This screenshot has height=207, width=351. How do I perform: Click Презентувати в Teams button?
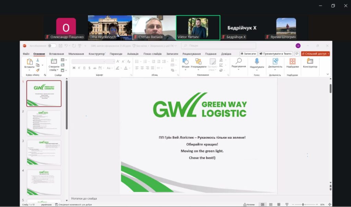pyautogui.click(x=276, y=54)
